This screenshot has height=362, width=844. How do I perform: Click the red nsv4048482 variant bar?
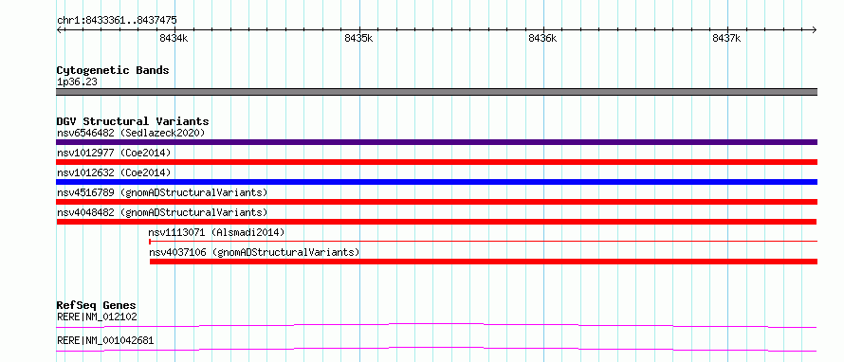(436, 222)
